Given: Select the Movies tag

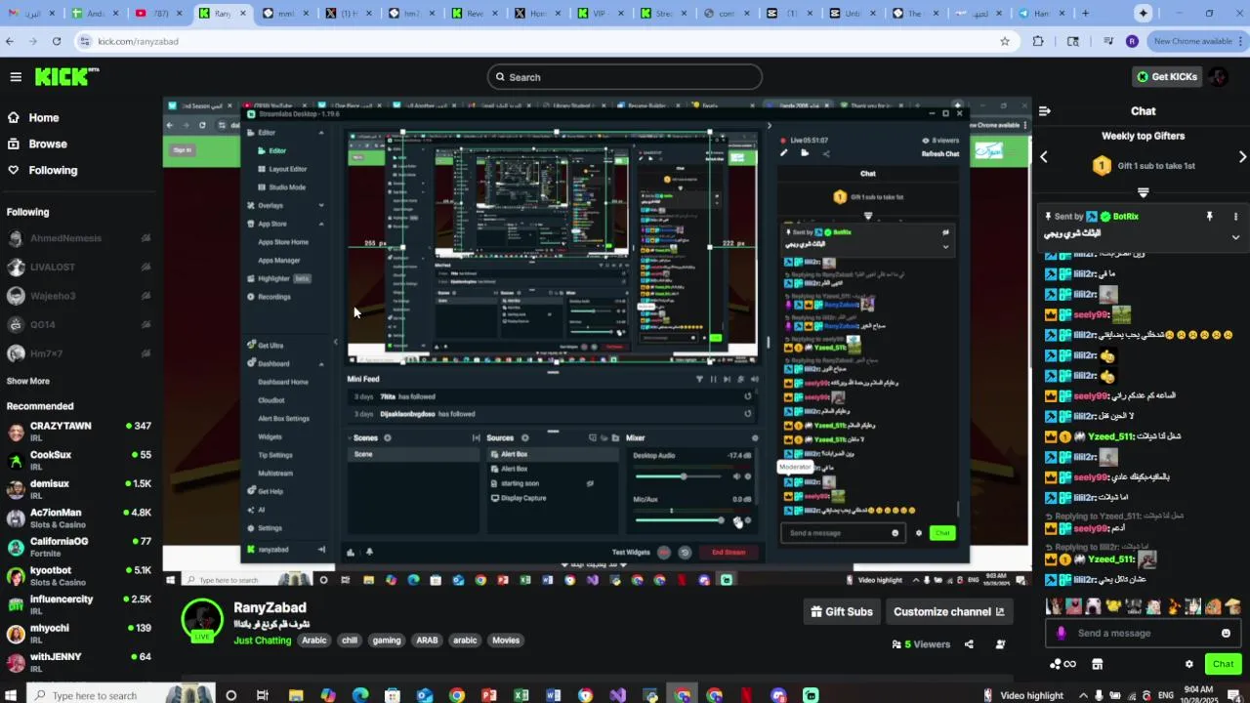Looking at the screenshot, I should tap(506, 641).
